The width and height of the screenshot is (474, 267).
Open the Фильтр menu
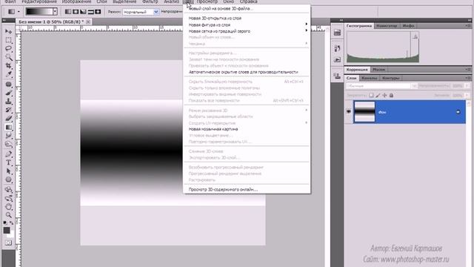[150, 1]
